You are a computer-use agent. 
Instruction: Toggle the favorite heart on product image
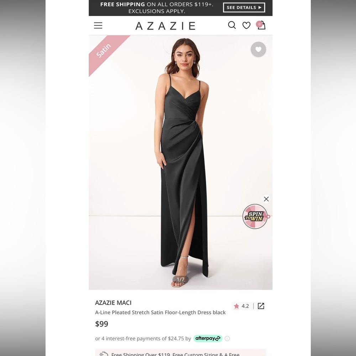pos(258,49)
